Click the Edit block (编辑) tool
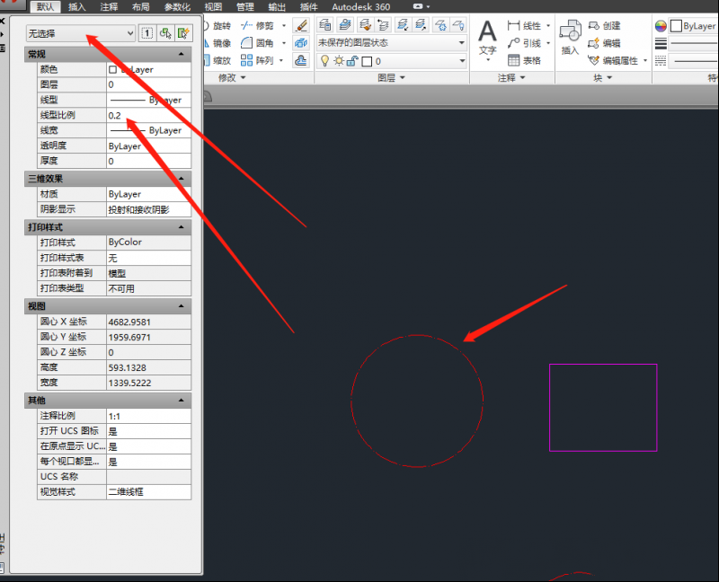The height and width of the screenshot is (582, 719). [x=605, y=43]
